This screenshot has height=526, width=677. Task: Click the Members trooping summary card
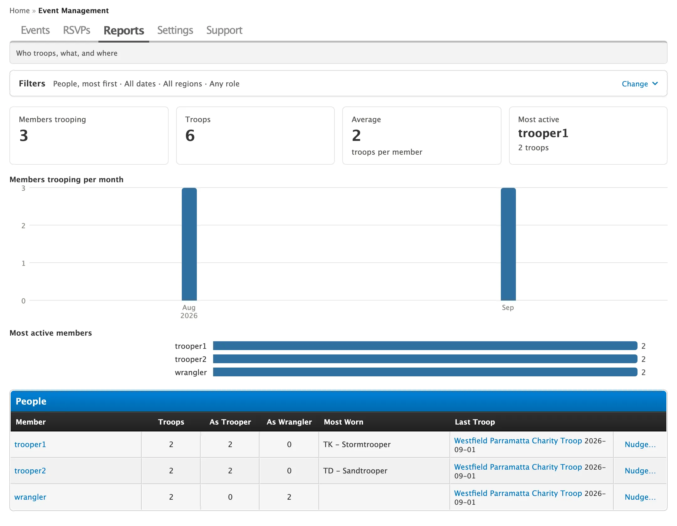(x=89, y=136)
